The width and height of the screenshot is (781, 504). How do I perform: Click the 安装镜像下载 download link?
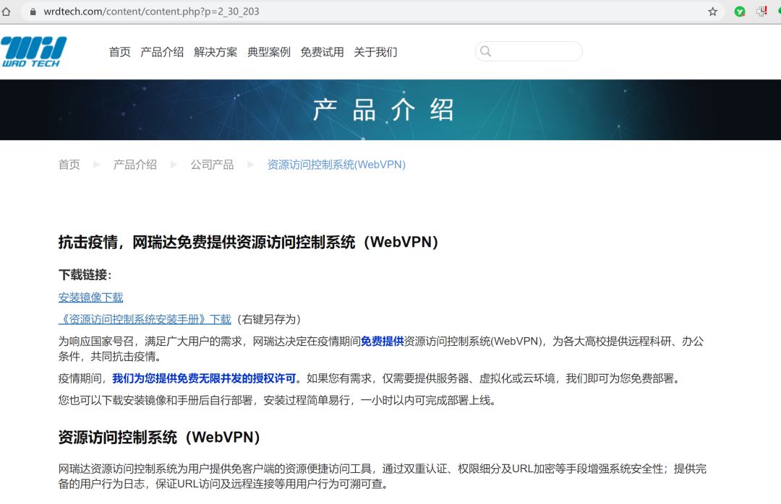(90, 297)
